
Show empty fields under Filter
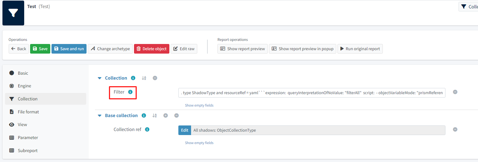click(199, 105)
